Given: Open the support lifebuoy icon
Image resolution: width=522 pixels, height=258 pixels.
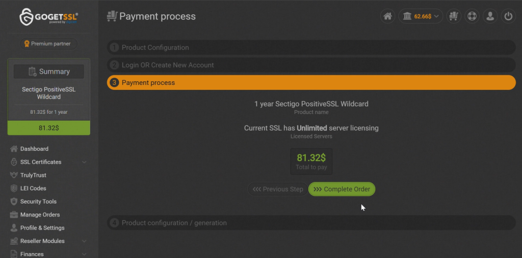Looking at the screenshot, I should (472, 16).
